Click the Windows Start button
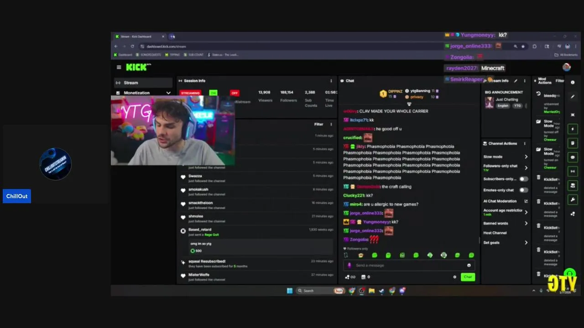584x328 pixels. [290, 291]
